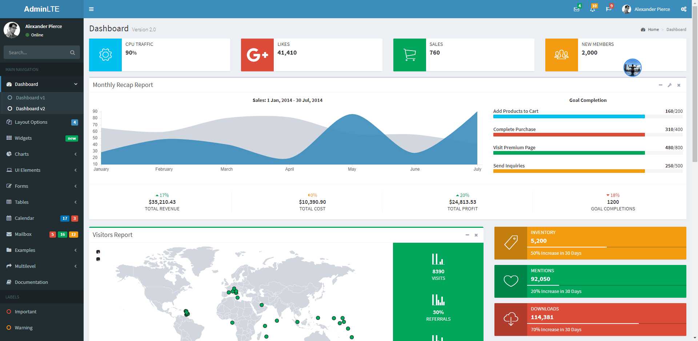Open Widgets menu item
This screenshot has height=341, width=698.
pos(42,138)
